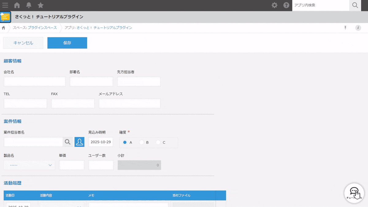The height and width of the screenshot is (207, 368).
Task: Open settings gear icon
Action: coord(274,5)
